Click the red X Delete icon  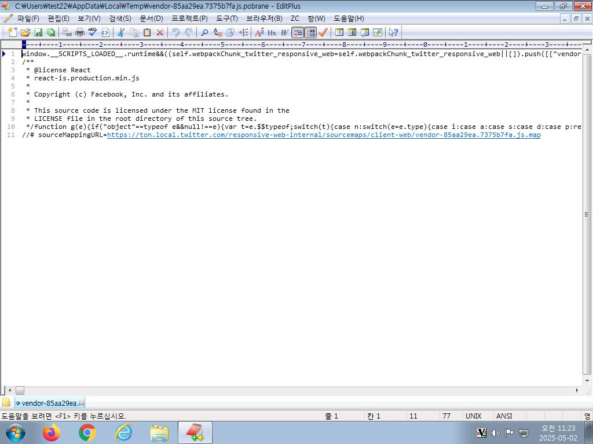click(160, 32)
